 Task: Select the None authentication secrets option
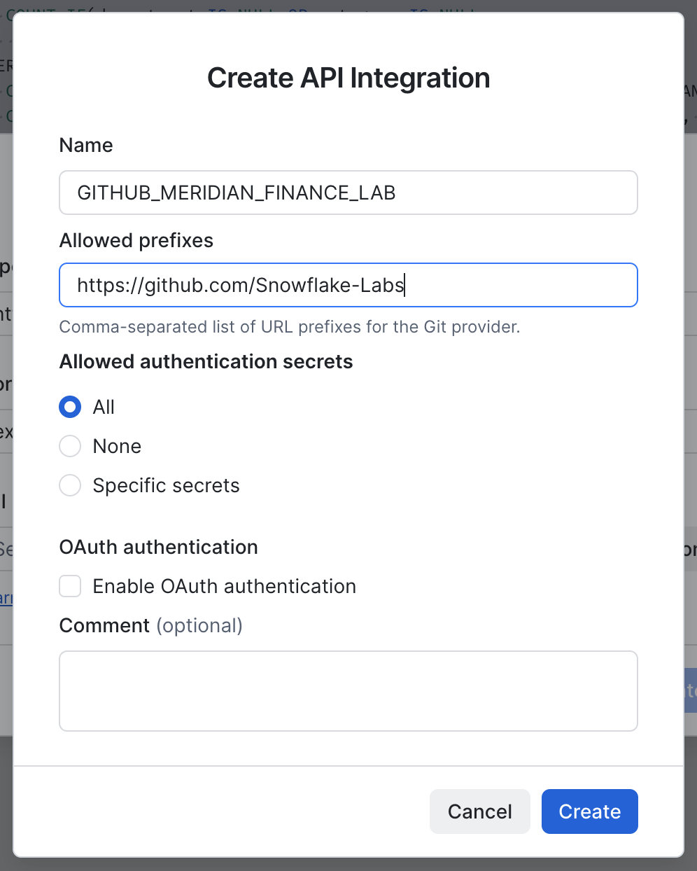(70, 446)
